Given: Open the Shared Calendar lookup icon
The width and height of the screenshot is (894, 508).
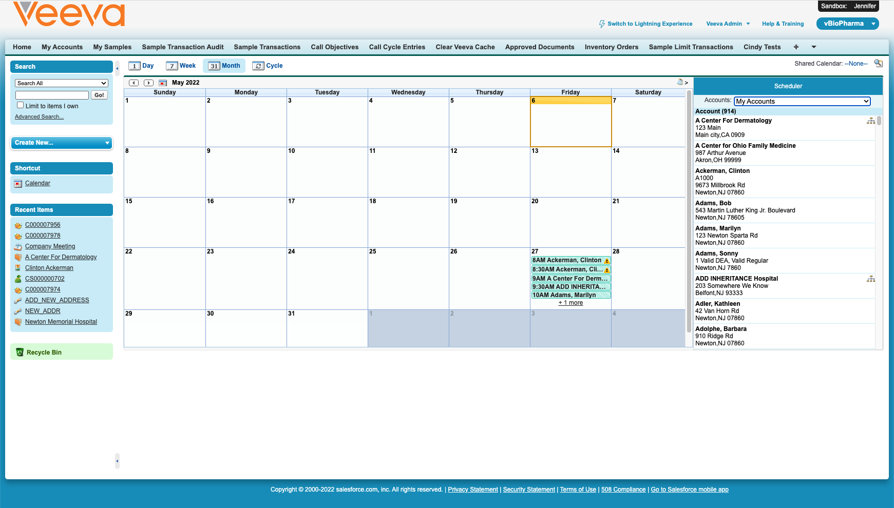Looking at the screenshot, I should 878,64.
